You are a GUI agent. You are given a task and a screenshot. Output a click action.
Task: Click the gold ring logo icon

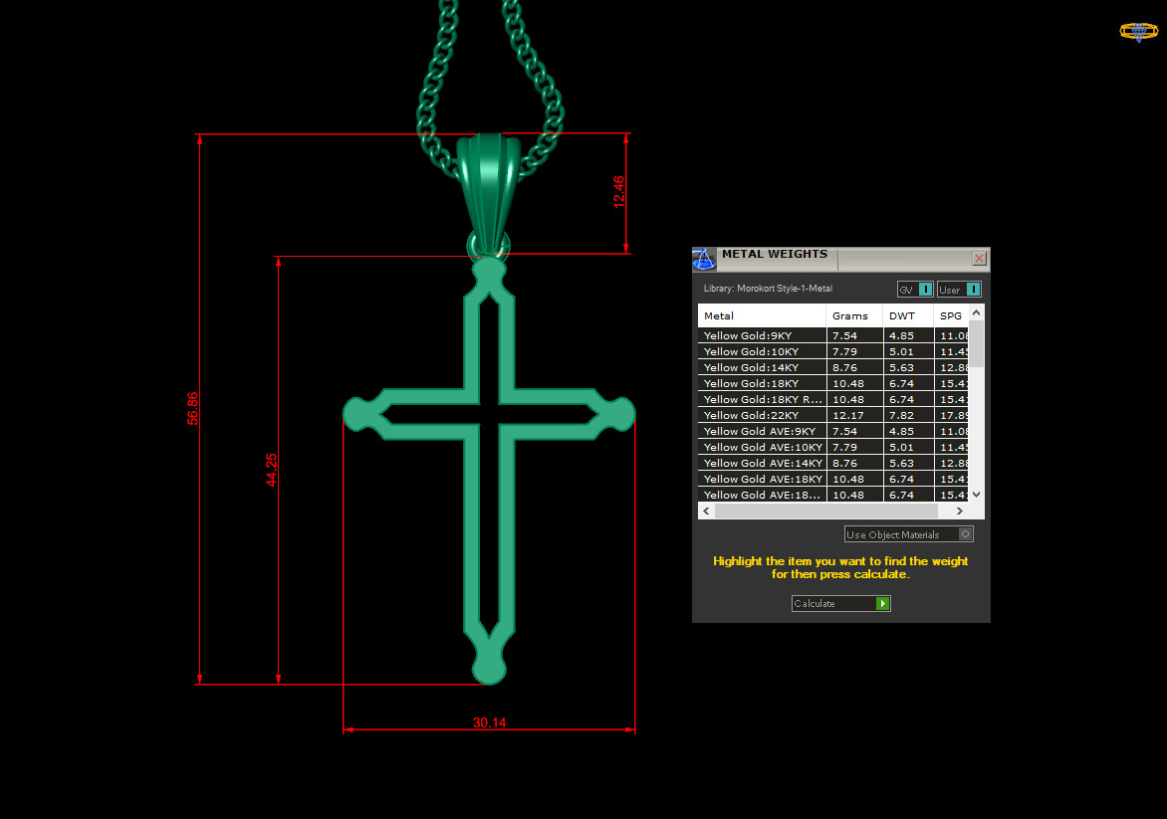coord(1139,31)
